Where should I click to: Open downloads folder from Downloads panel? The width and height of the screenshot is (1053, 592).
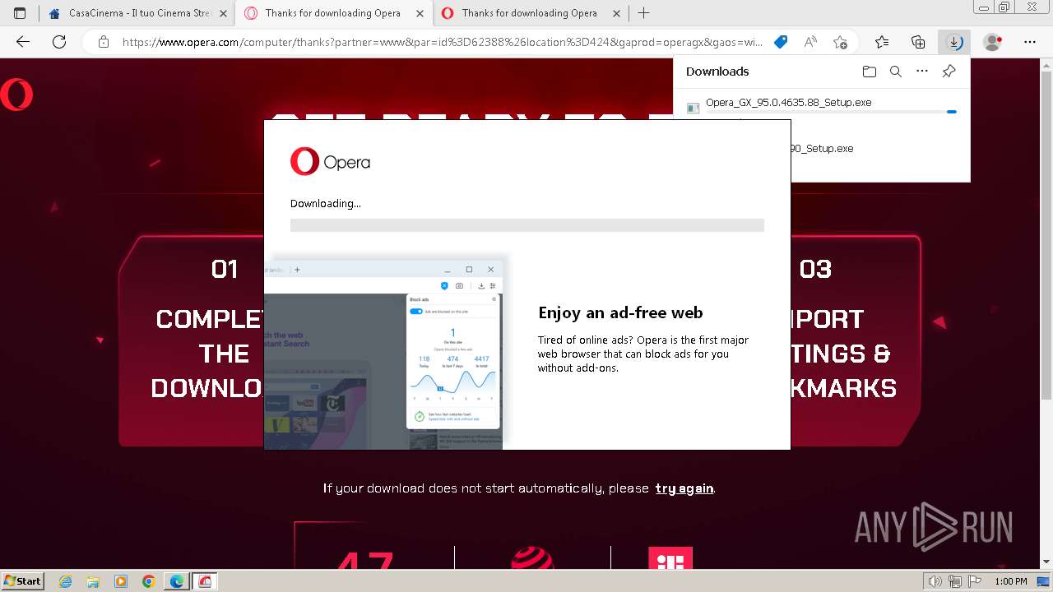(x=870, y=72)
